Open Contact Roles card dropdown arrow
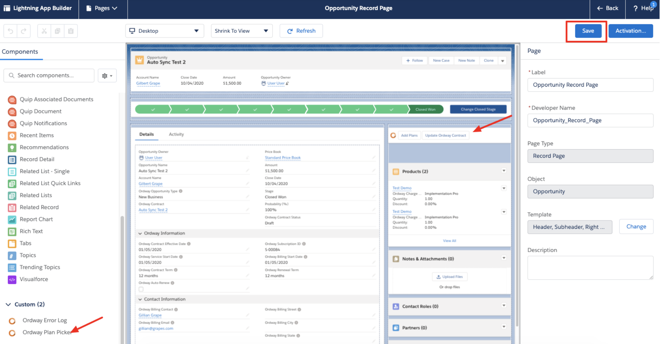 (x=504, y=306)
